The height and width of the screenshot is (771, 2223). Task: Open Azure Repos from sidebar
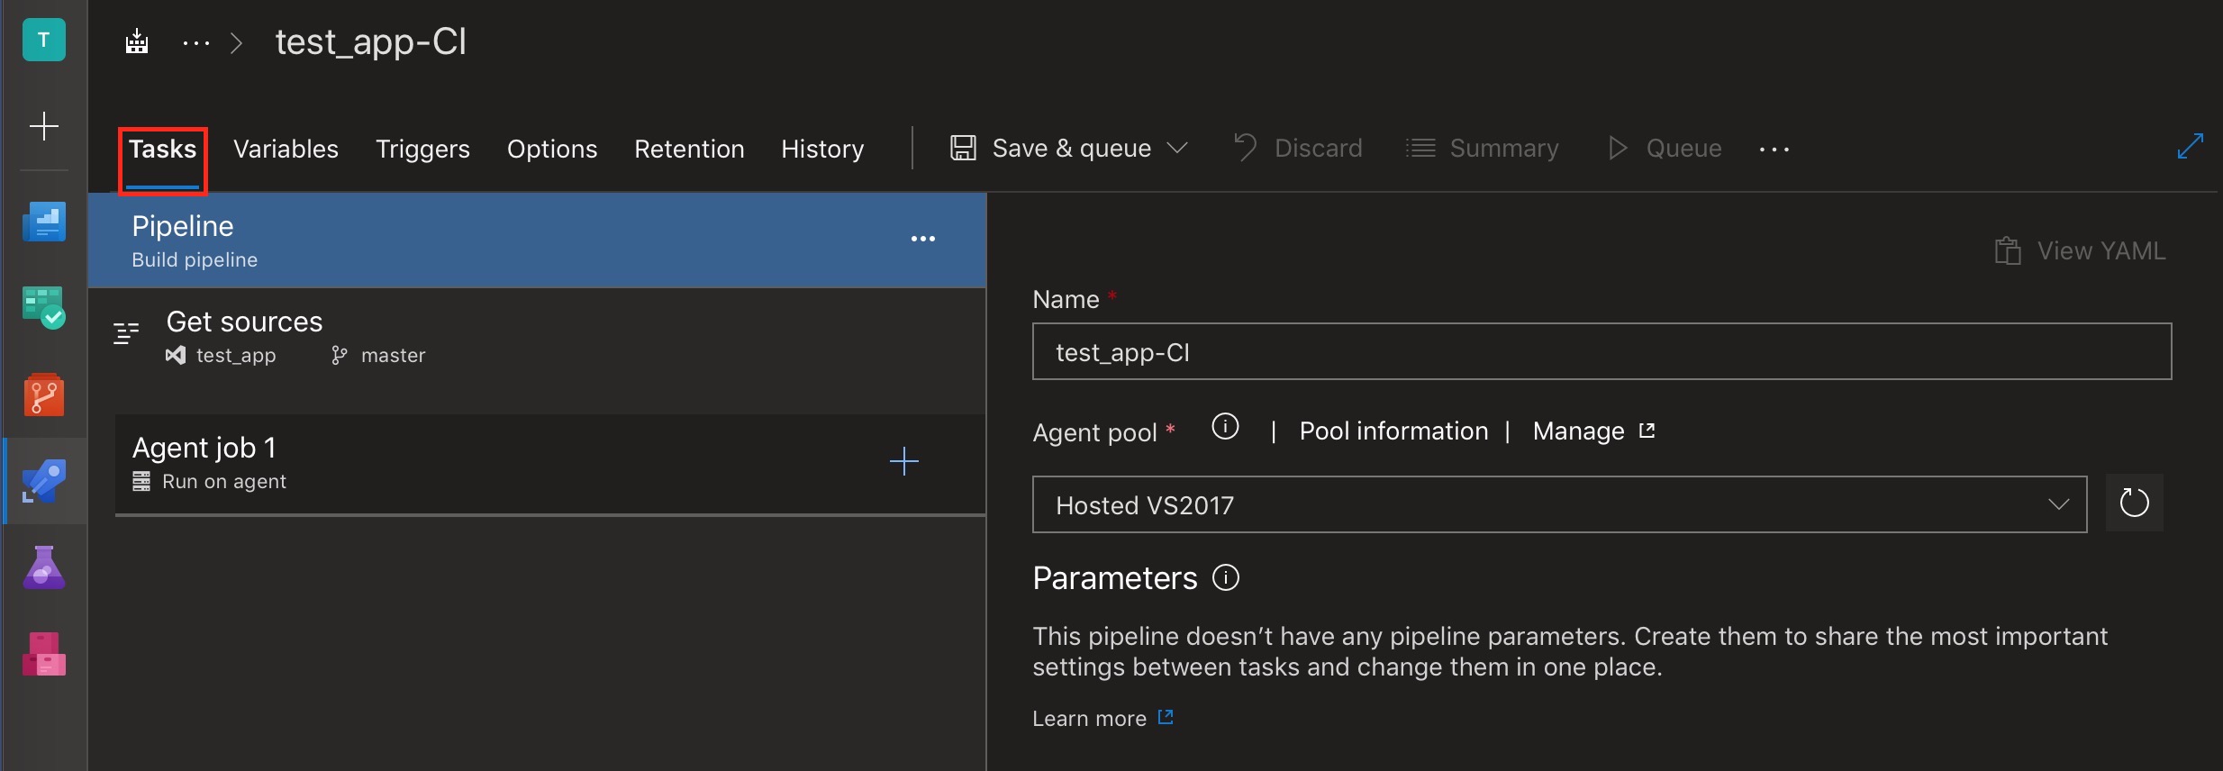[x=43, y=395]
